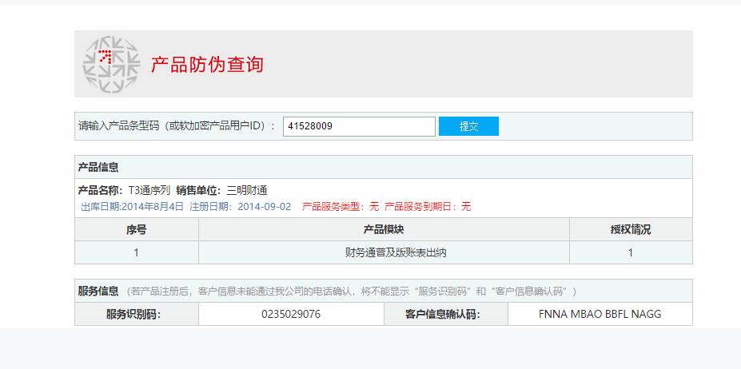Image resolution: width=741 pixels, height=369 pixels.
Task: Click the 出库日期:2014年8月4日 text
Action: [x=133, y=207]
